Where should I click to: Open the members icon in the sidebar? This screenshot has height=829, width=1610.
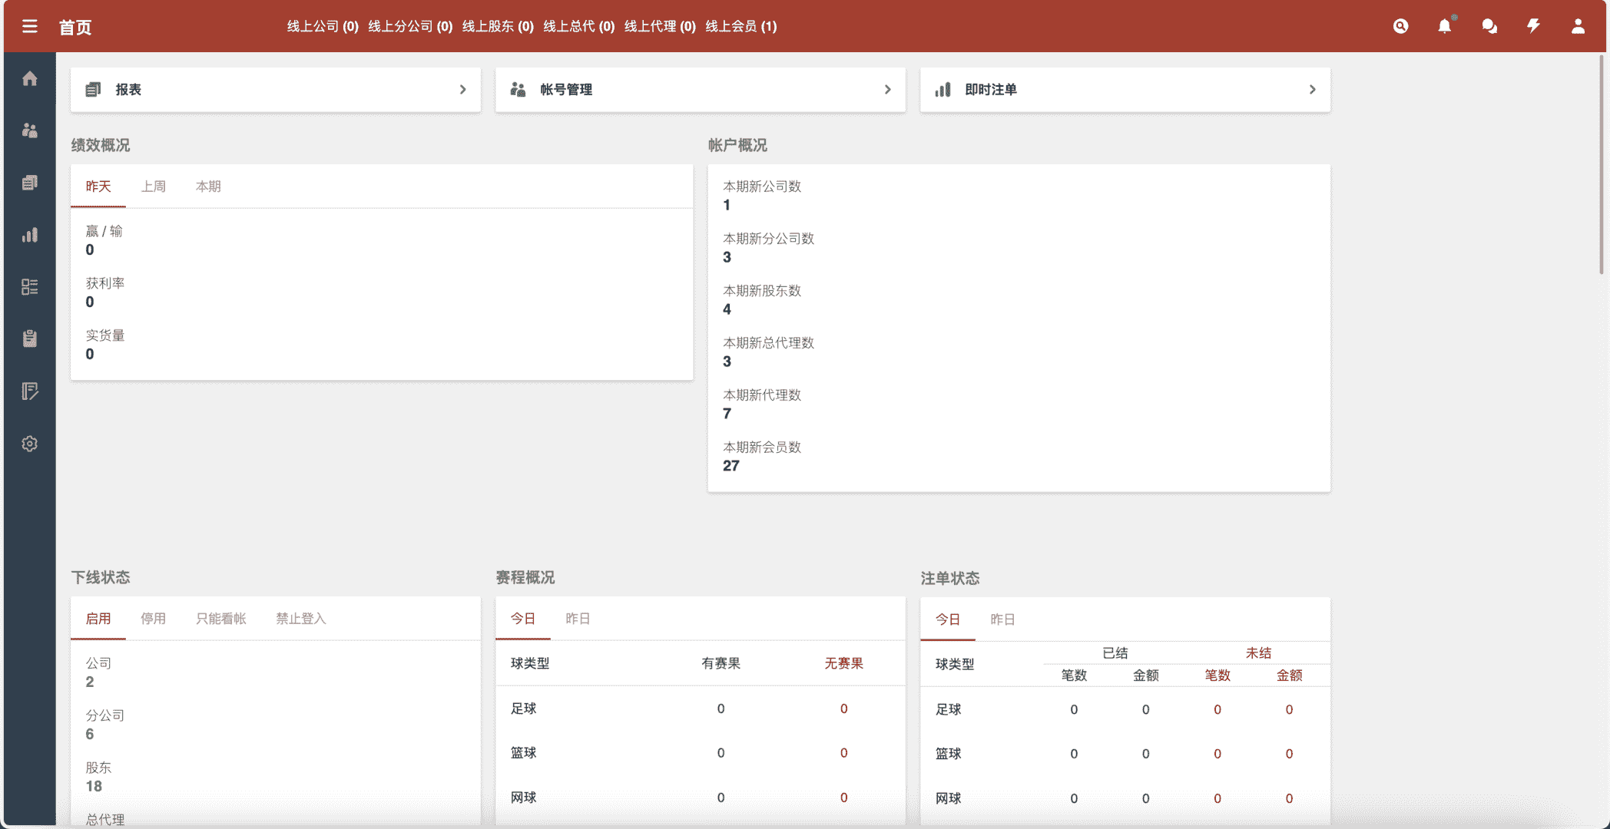tap(29, 130)
